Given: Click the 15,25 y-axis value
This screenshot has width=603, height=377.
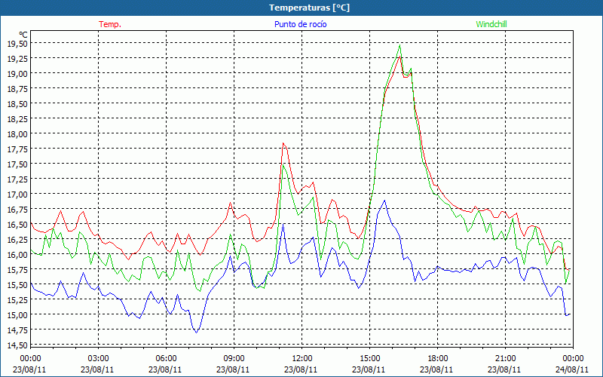Looking at the screenshot, I should point(17,300).
